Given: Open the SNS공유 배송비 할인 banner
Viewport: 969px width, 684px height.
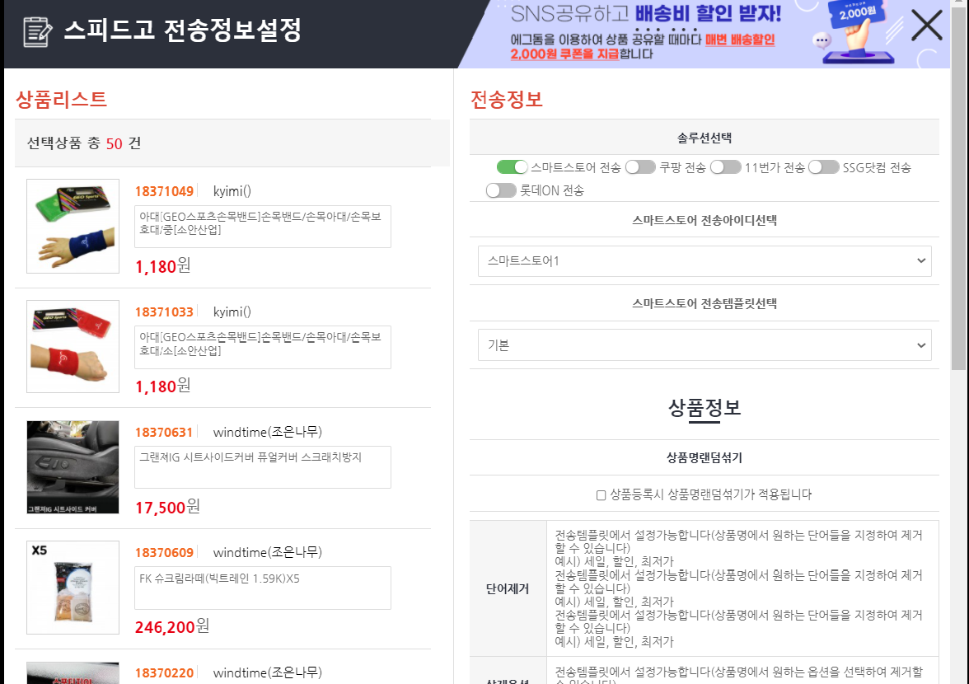Looking at the screenshot, I should point(705,34).
